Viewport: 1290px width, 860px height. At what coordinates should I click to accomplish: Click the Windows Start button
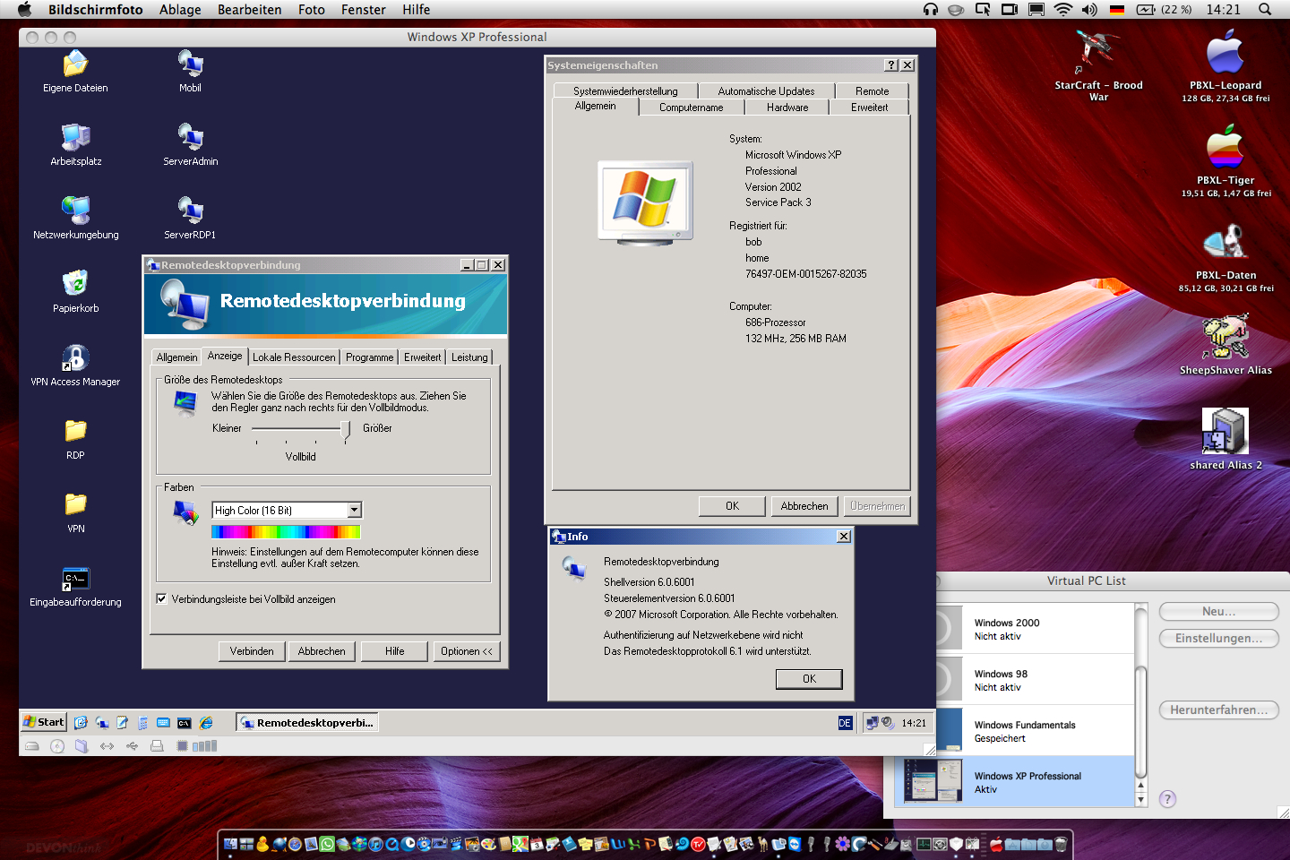pyautogui.click(x=44, y=722)
